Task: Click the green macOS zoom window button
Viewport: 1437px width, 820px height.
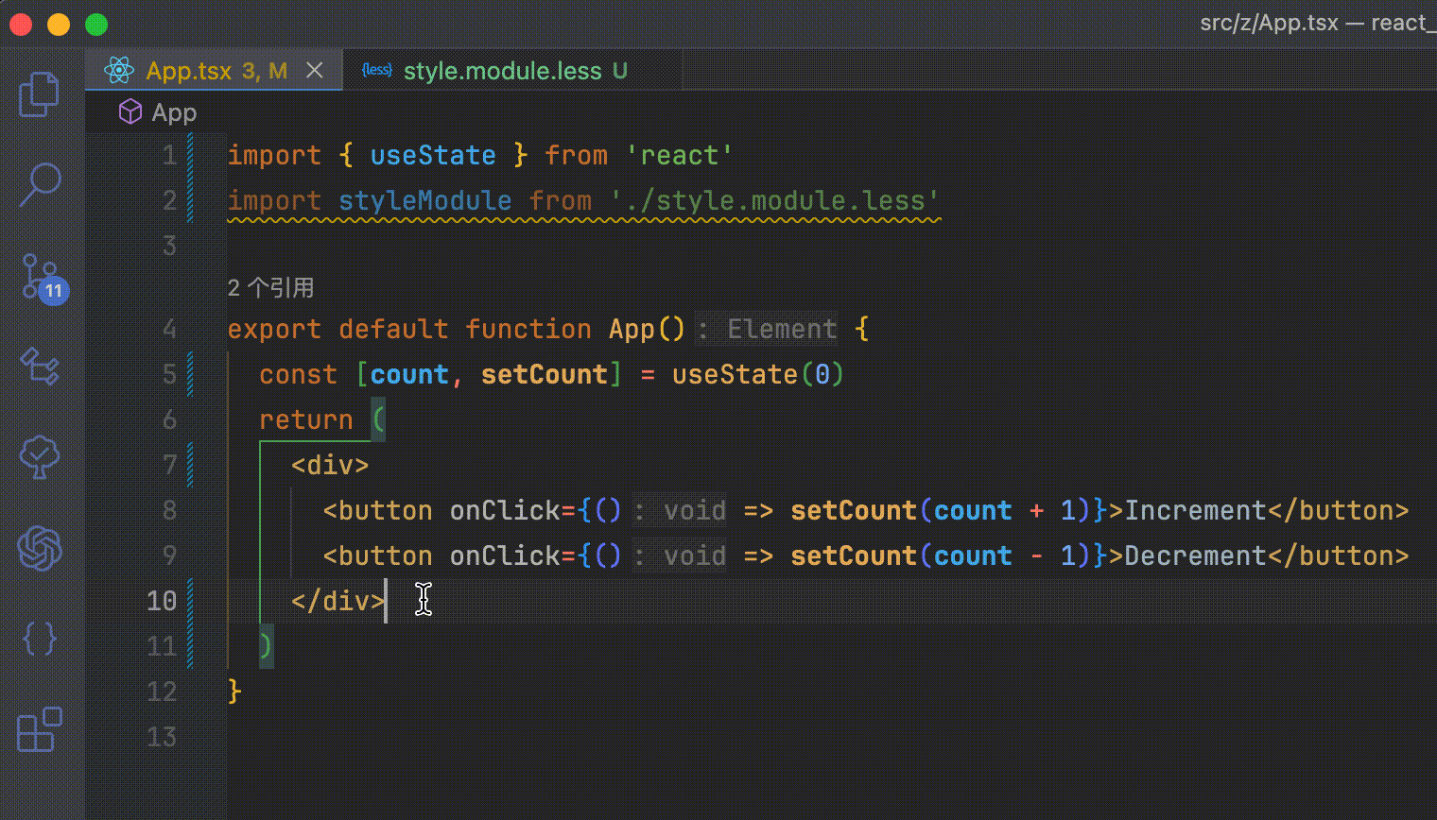Action: 96,25
